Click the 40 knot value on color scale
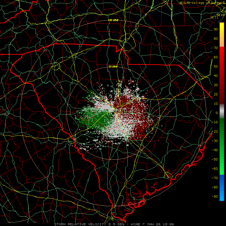226x226 pixels. (x=216, y=76)
